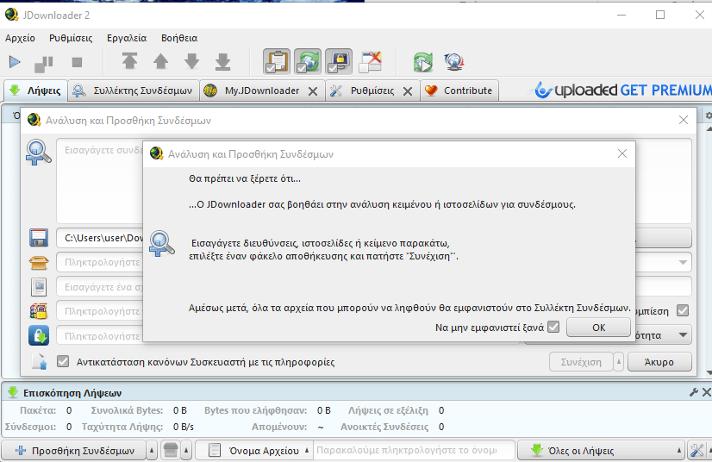Open Επισκόπηση Λήψεων settings wrench

pos(693,392)
